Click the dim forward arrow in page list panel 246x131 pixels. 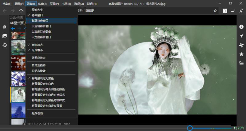19,29
